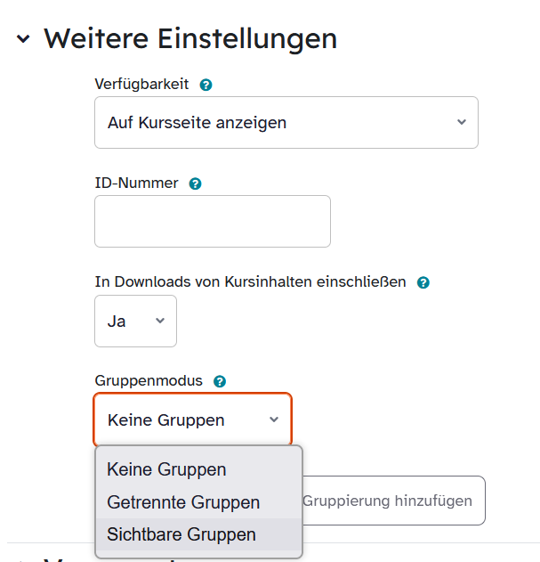
Task: Pick Sichtbare Gruppen in the dropdown list
Action: (181, 535)
